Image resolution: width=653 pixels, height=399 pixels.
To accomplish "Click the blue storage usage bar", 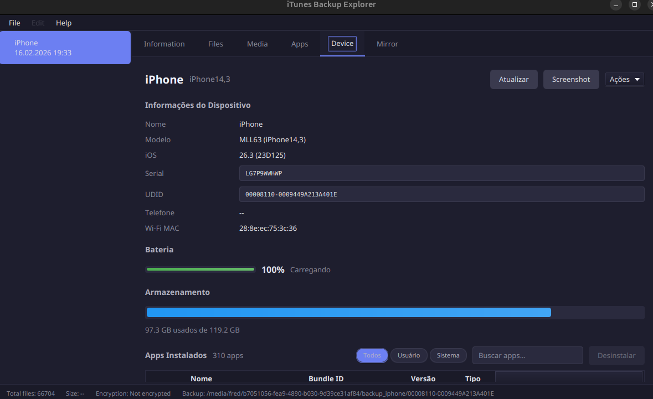I will click(x=394, y=313).
